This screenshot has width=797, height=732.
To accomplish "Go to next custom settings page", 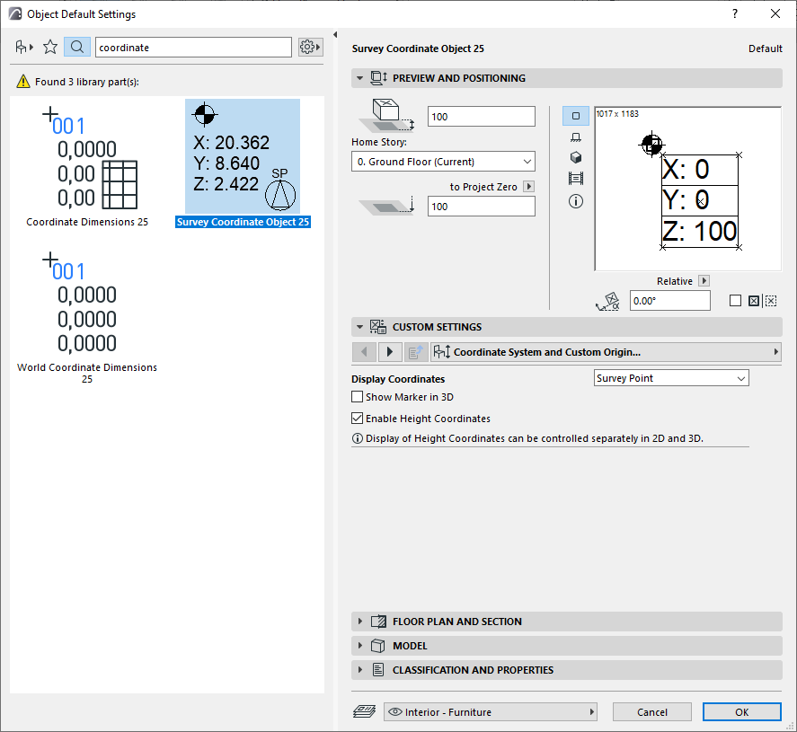I will coord(390,352).
